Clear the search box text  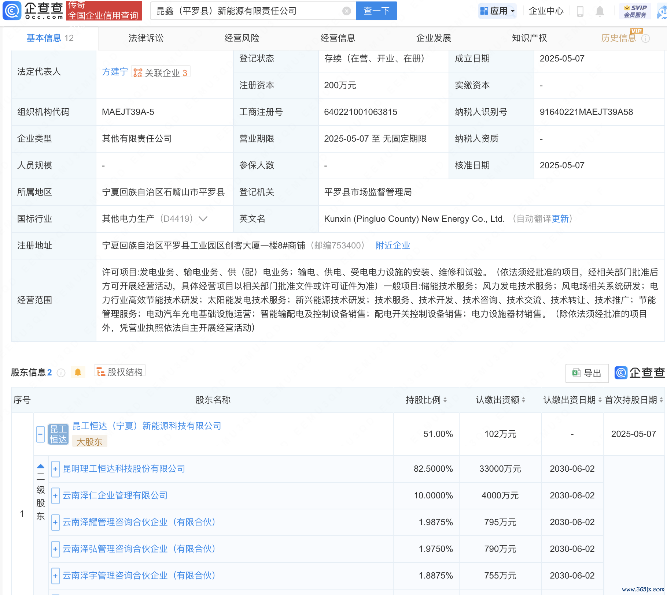(x=346, y=11)
